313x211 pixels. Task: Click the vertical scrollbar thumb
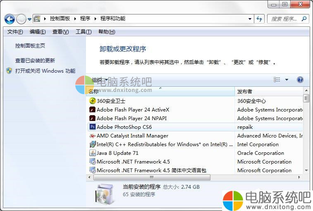(306, 98)
